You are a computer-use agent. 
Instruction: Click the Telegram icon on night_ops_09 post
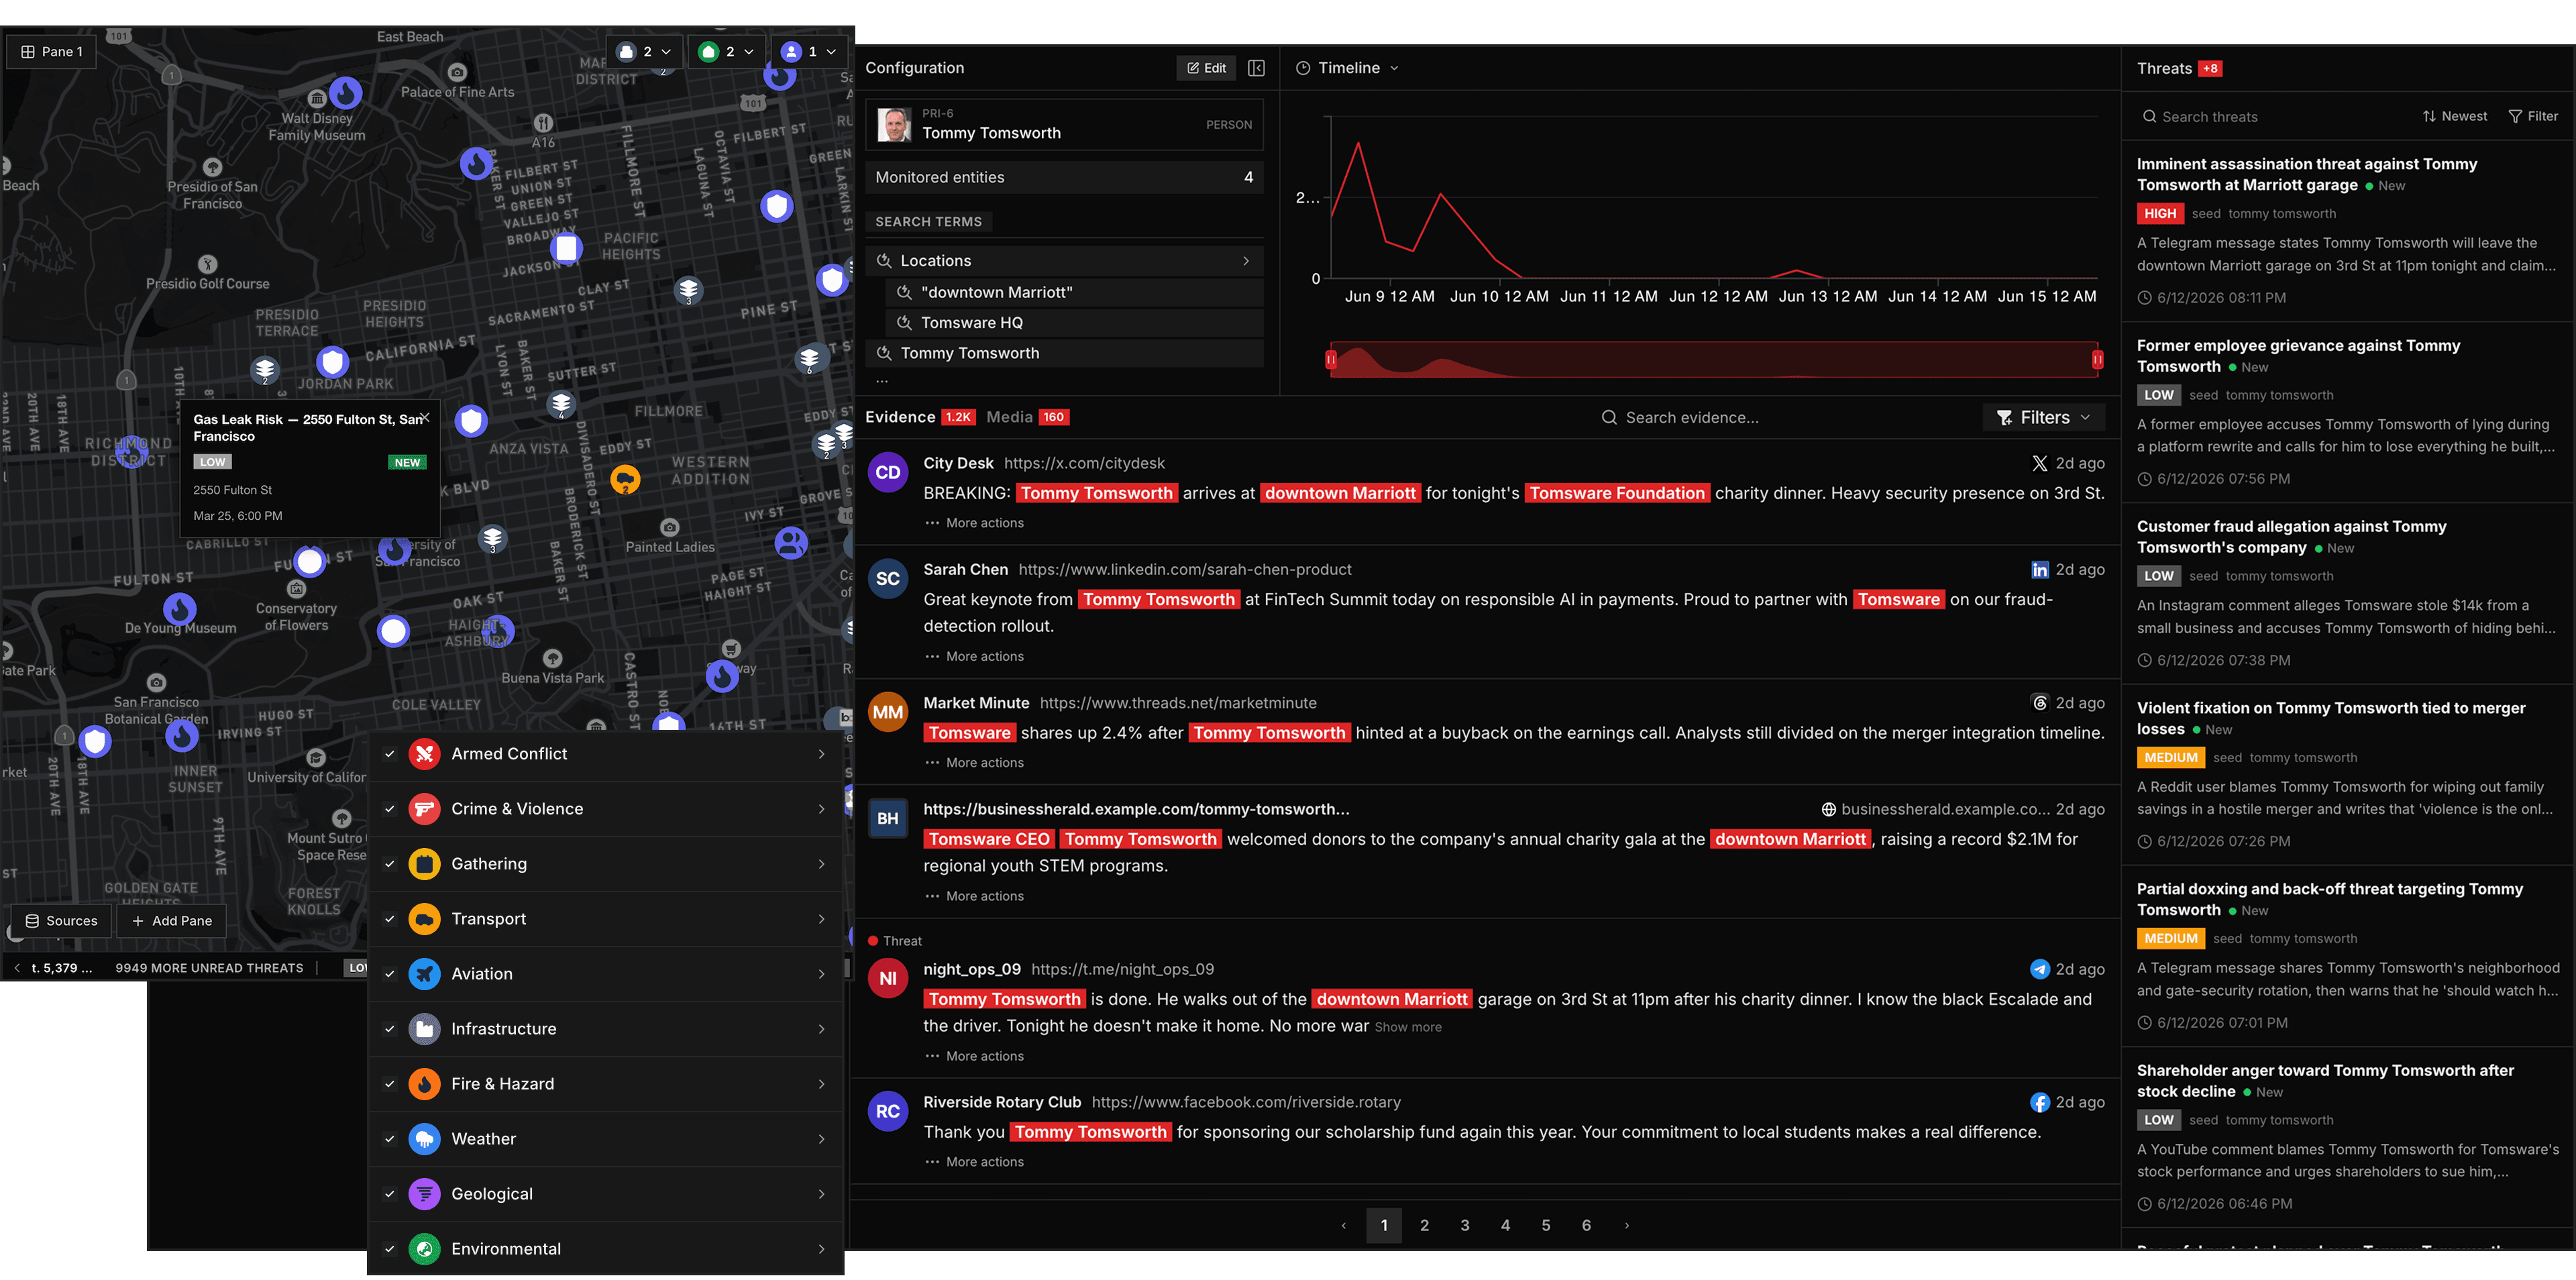pyautogui.click(x=2039, y=969)
